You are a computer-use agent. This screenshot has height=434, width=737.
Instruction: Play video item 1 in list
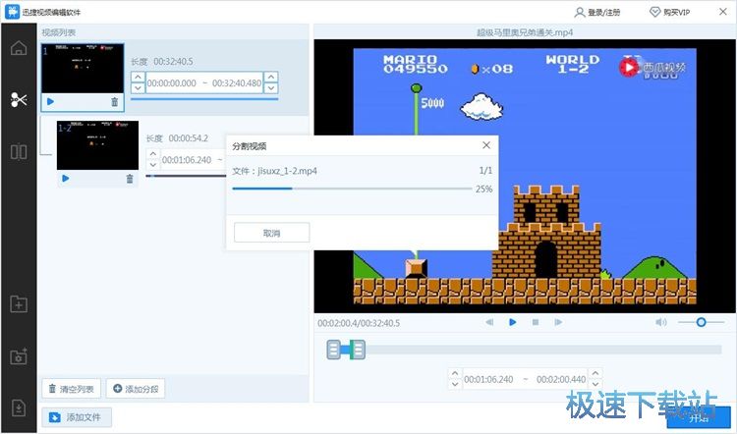50,101
